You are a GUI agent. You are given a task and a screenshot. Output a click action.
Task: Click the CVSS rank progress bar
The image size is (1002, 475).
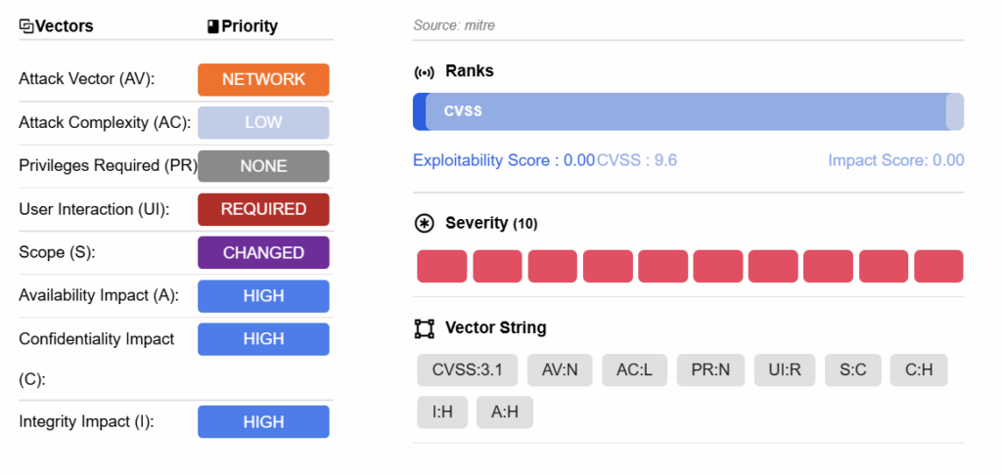[688, 111]
